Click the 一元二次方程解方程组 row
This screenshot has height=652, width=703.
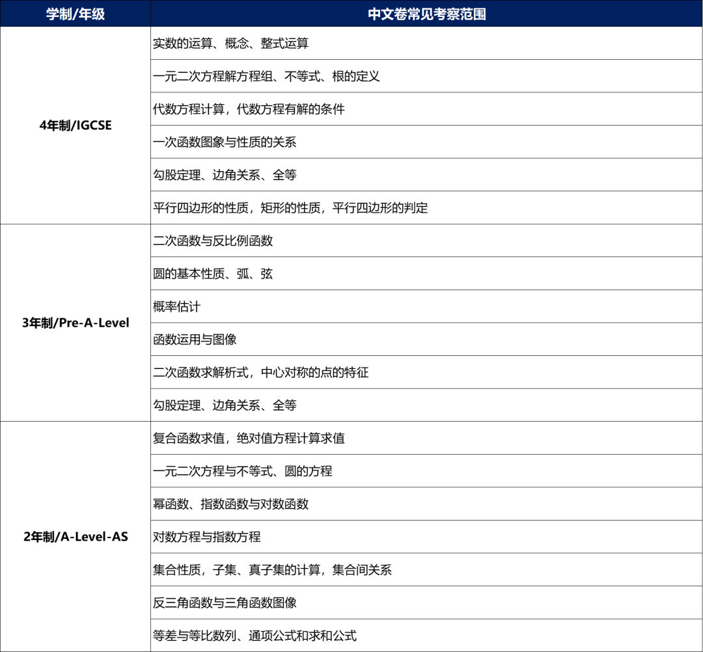(x=266, y=76)
